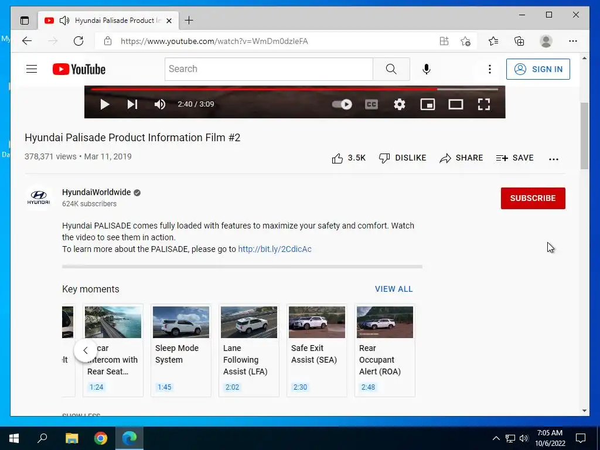Viewport: 600px width, 450px height.
Task: Start voice search with microphone
Action: (427, 69)
